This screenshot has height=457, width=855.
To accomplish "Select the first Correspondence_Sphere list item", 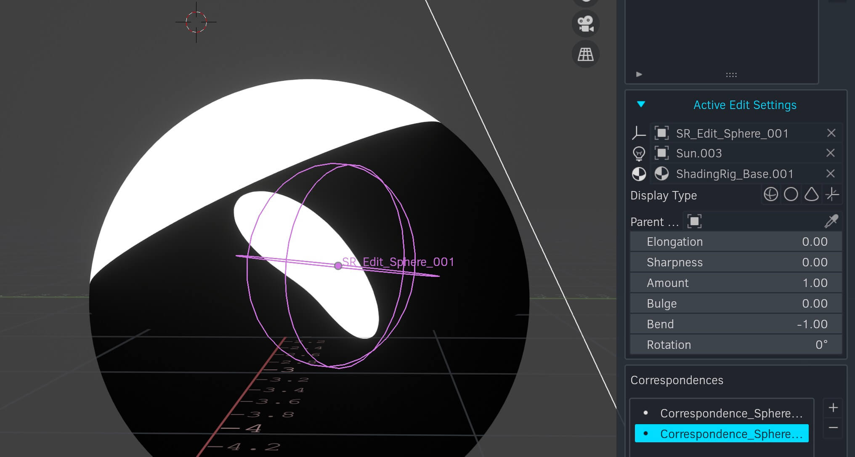I will 722,413.
